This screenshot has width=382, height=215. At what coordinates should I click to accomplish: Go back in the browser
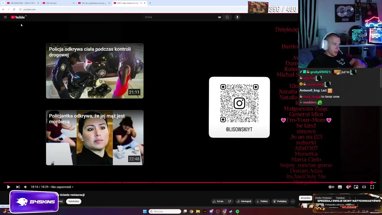pyautogui.click(x=3, y=9)
